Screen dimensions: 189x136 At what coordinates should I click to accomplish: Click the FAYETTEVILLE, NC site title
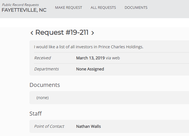24,10
